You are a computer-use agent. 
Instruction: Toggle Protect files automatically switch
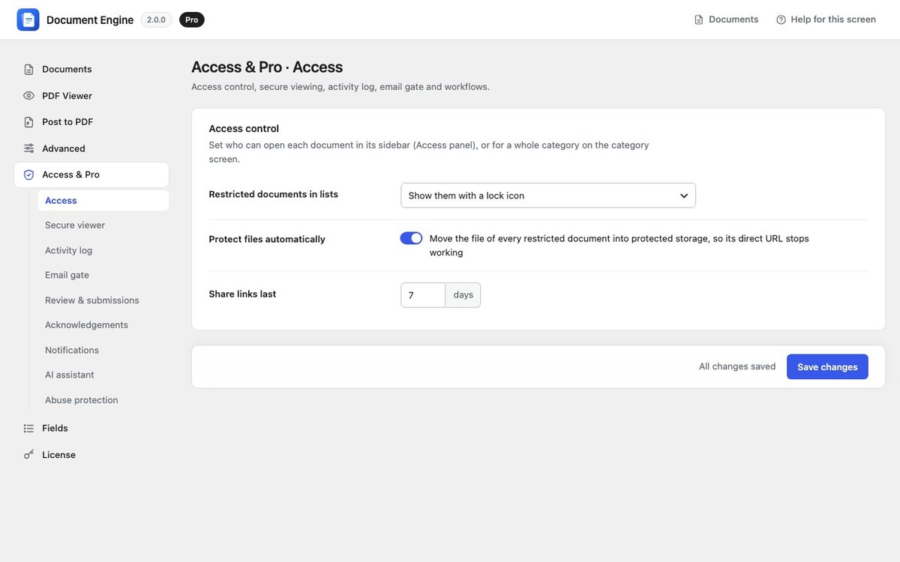(411, 238)
